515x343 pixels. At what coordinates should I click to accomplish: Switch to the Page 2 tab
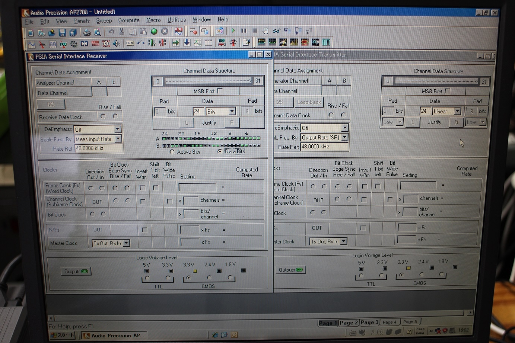coord(349,323)
